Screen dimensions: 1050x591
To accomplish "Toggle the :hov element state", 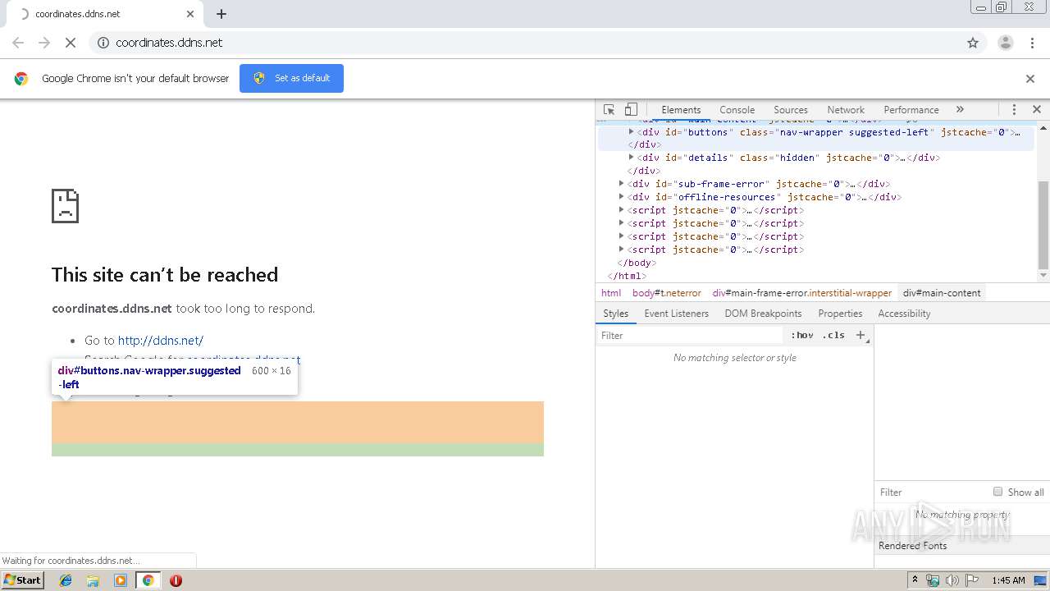I will pyautogui.click(x=802, y=336).
